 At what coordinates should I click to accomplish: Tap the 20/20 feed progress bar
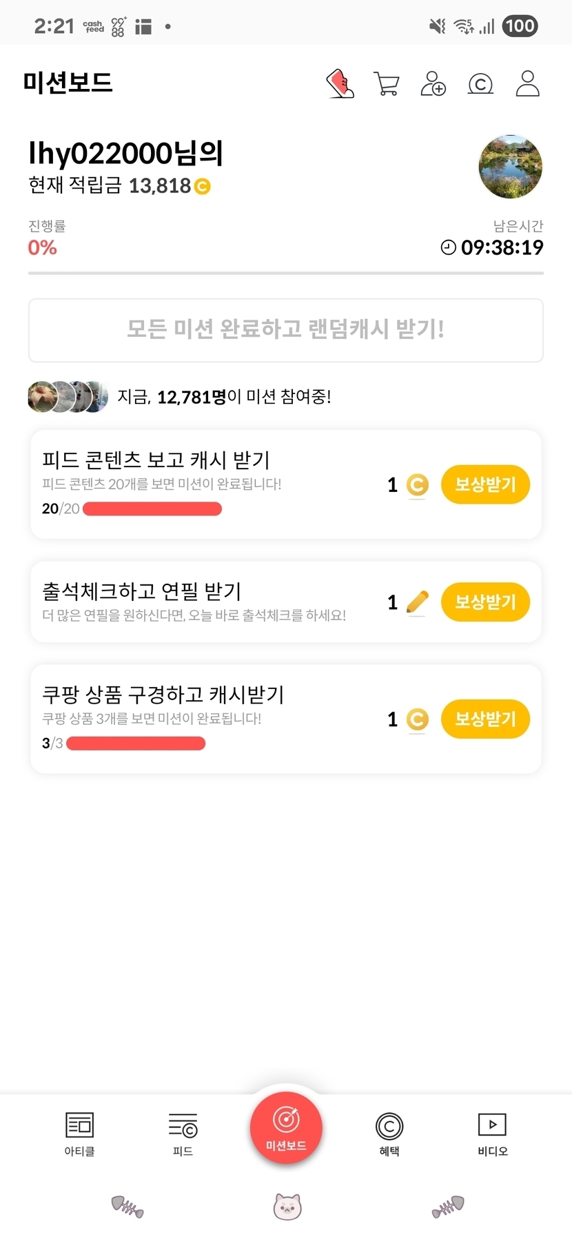(x=152, y=509)
